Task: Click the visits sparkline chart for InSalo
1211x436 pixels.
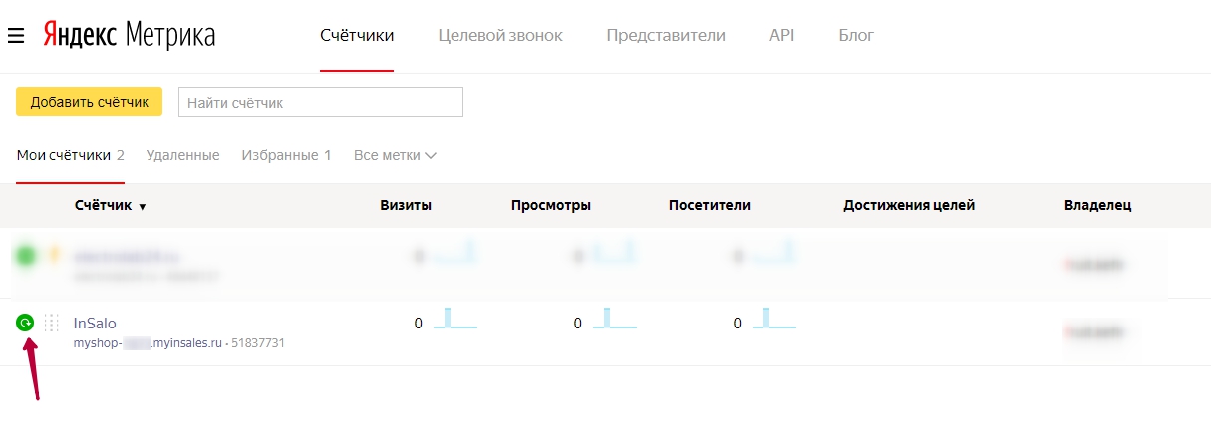Action: click(454, 320)
